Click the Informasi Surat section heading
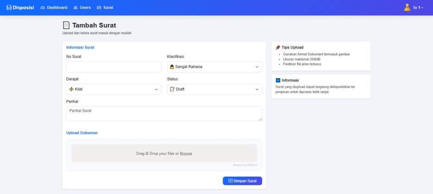The height and width of the screenshot is (194, 433). (x=80, y=47)
